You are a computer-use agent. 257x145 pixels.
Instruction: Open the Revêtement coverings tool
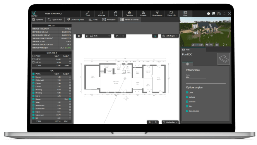click(x=158, y=14)
